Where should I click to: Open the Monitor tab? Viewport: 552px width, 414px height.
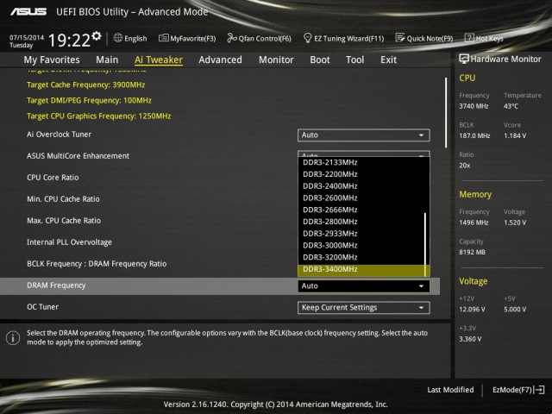[276, 60]
